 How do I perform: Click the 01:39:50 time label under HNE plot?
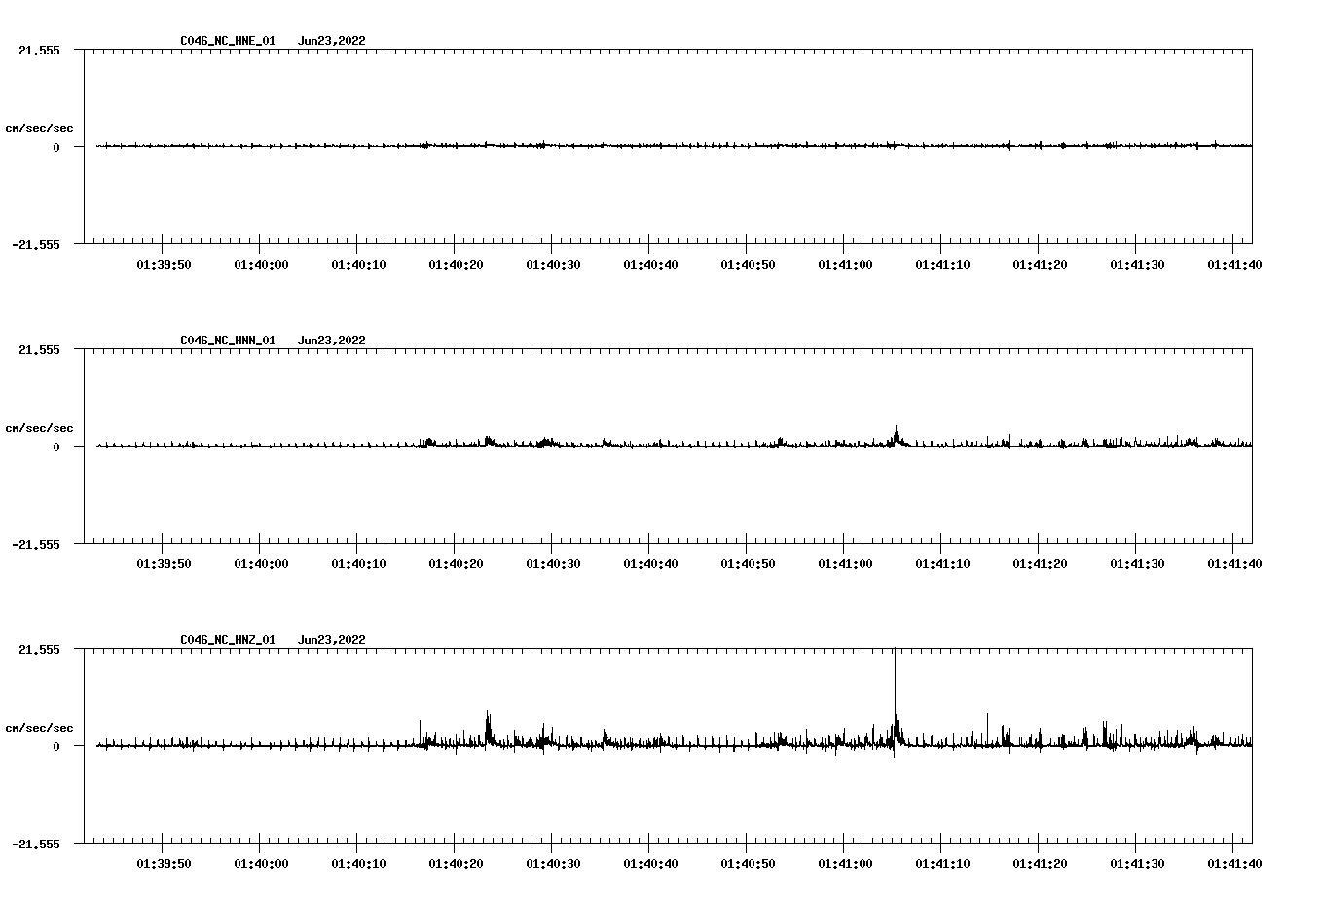[x=164, y=264]
